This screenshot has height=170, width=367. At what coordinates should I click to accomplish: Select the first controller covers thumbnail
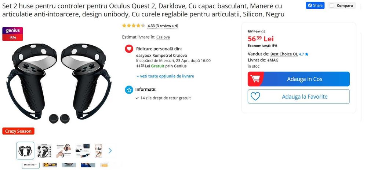tap(25, 151)
